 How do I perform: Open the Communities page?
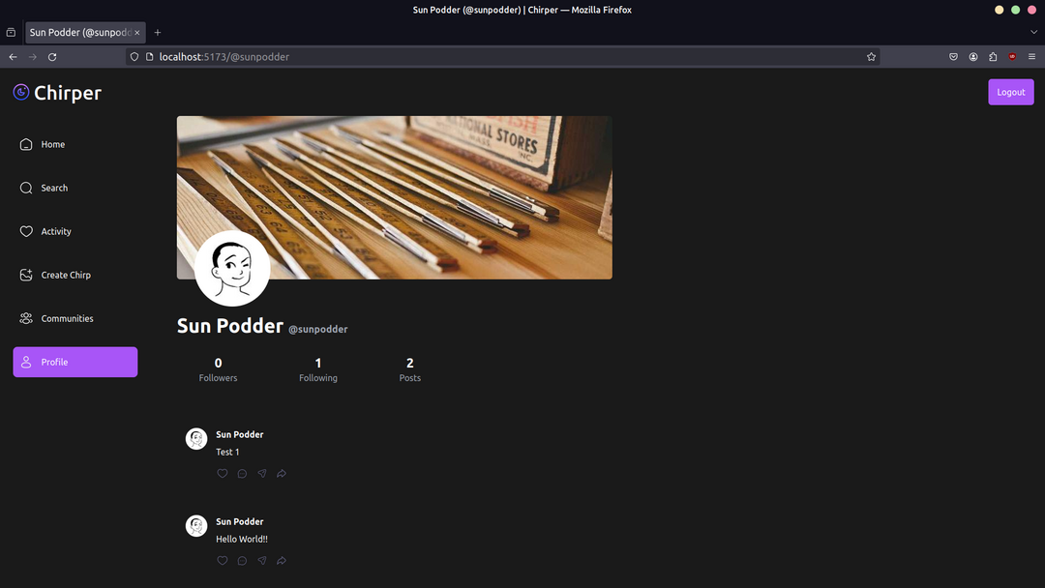(x=67, y=318)
